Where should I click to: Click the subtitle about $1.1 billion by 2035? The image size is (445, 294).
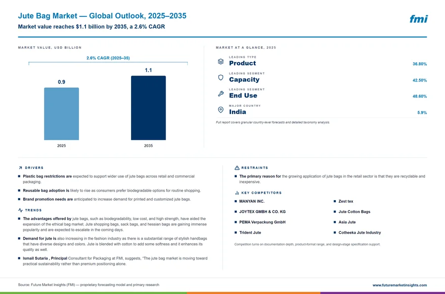pyautogui.click(x=91, y=27)
